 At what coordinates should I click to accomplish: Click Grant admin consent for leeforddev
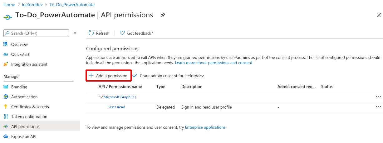[168, 76]
